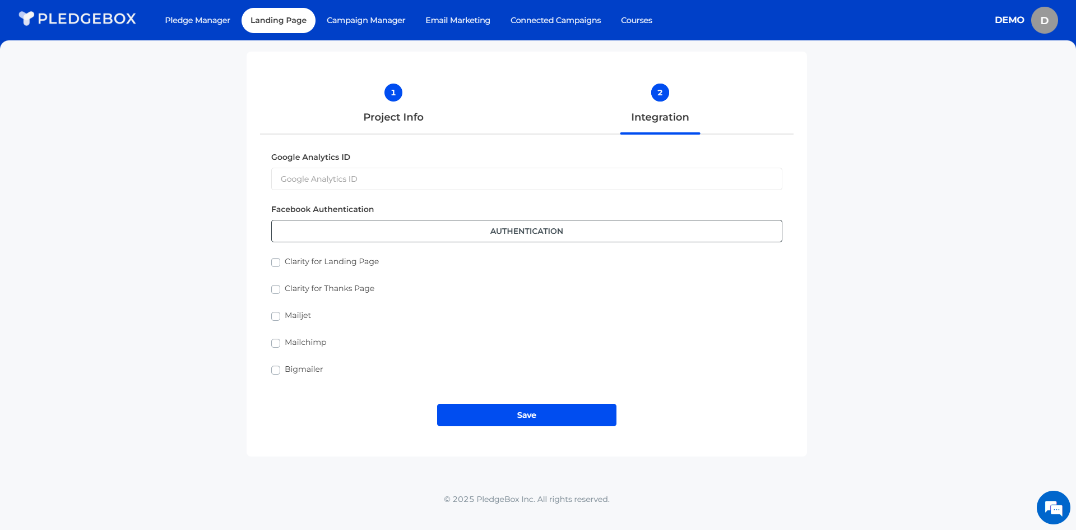
Task: Tick the Mailjet checkbox
Action: pos(276,316)
